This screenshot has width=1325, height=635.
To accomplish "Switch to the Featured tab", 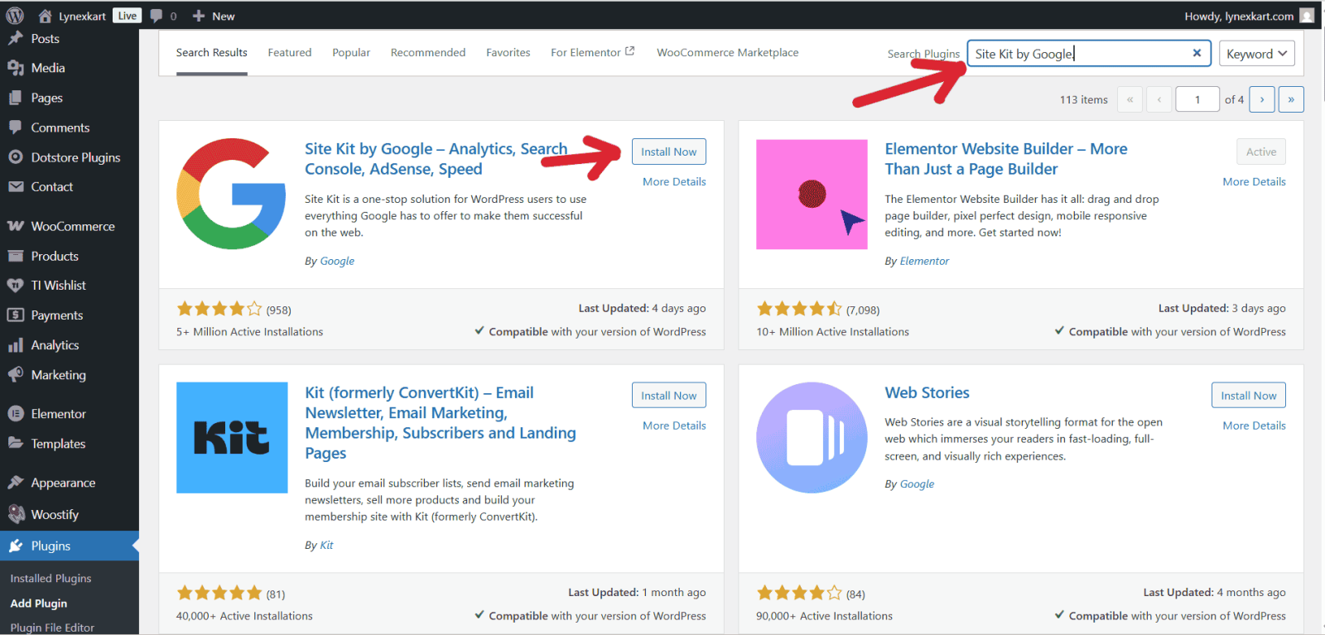I will pos(290,53).
